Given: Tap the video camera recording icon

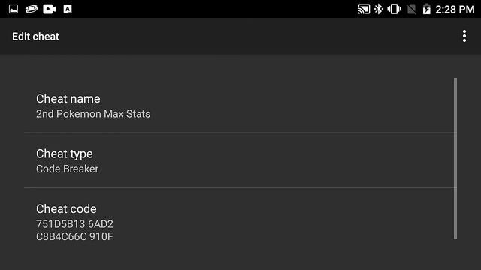Looking at the screenshot, I should click(x=50, y=9).
